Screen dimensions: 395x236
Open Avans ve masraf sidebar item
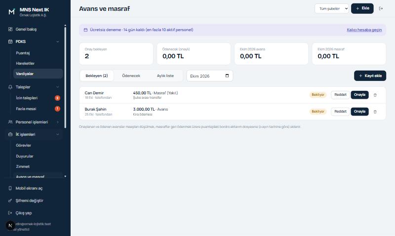coord(38,176)
